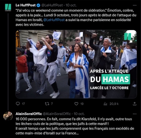
Task: Open the three-dot menu on AlainSoralOffic reply
Action: point(135,114)
